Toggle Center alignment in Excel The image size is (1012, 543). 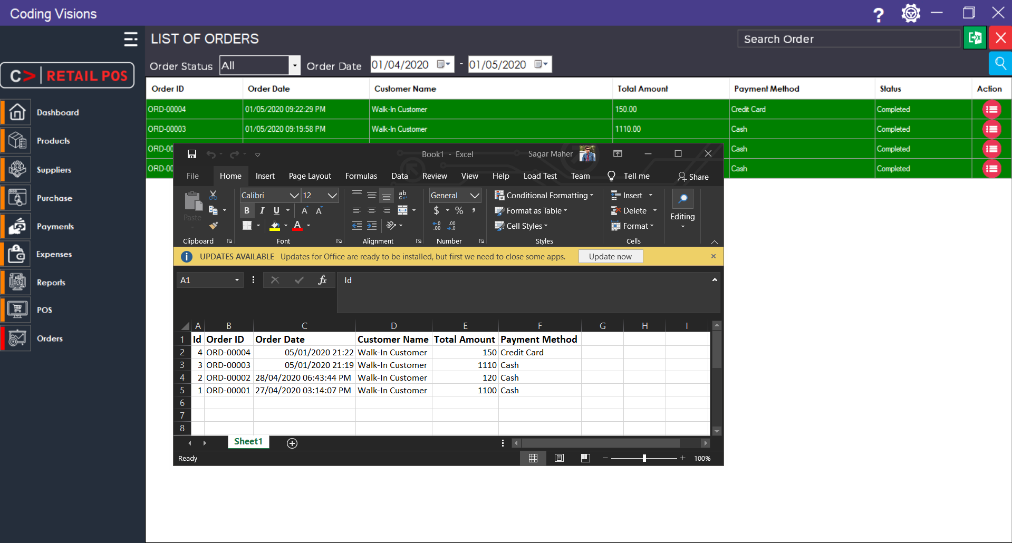[x=372, y=210]
